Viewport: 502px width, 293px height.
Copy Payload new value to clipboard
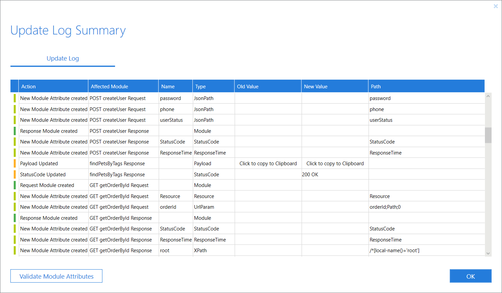[335, 164]
